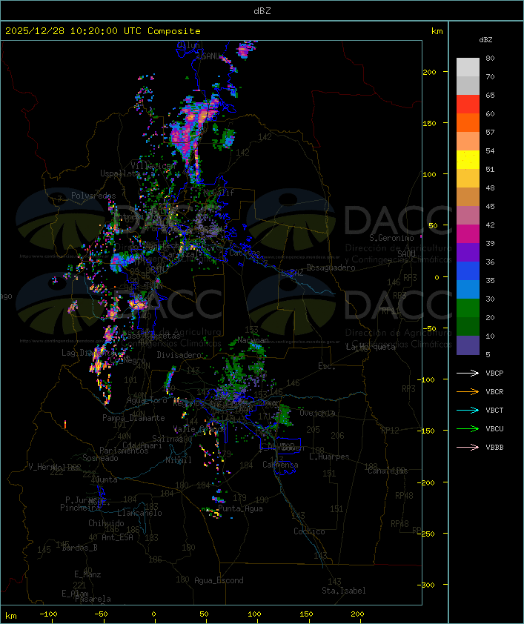This screenshot has height=624, width=524.
Task: Click the 80 dBZ scale value
Action: pyautogui.click(x=490, y=58)
